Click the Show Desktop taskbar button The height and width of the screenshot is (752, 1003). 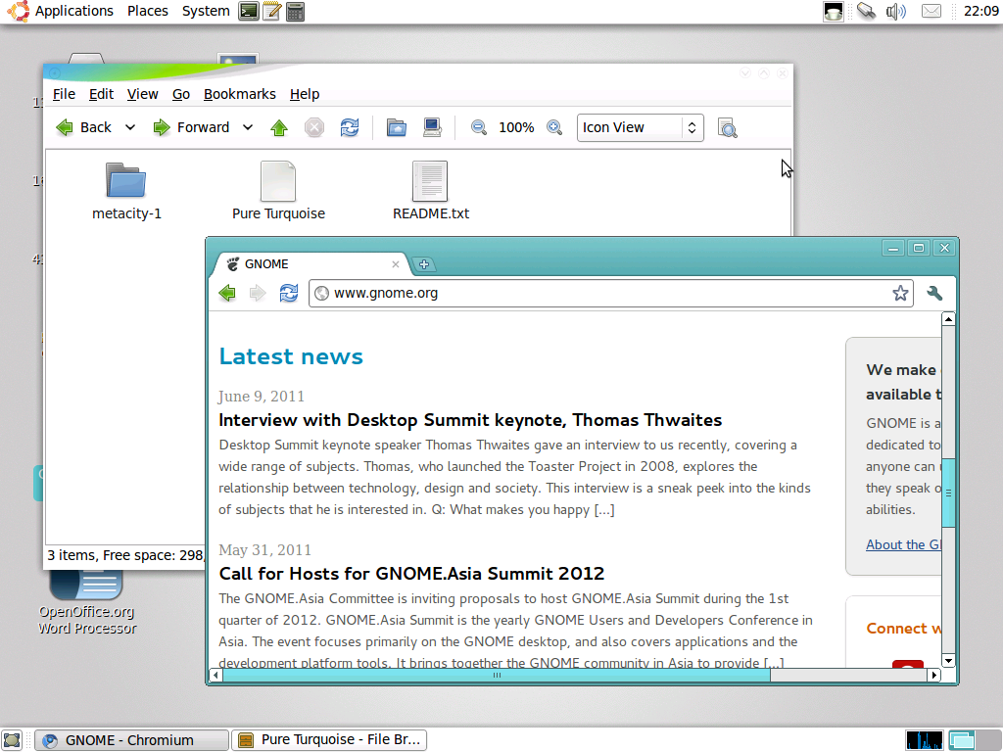[12, 740]
